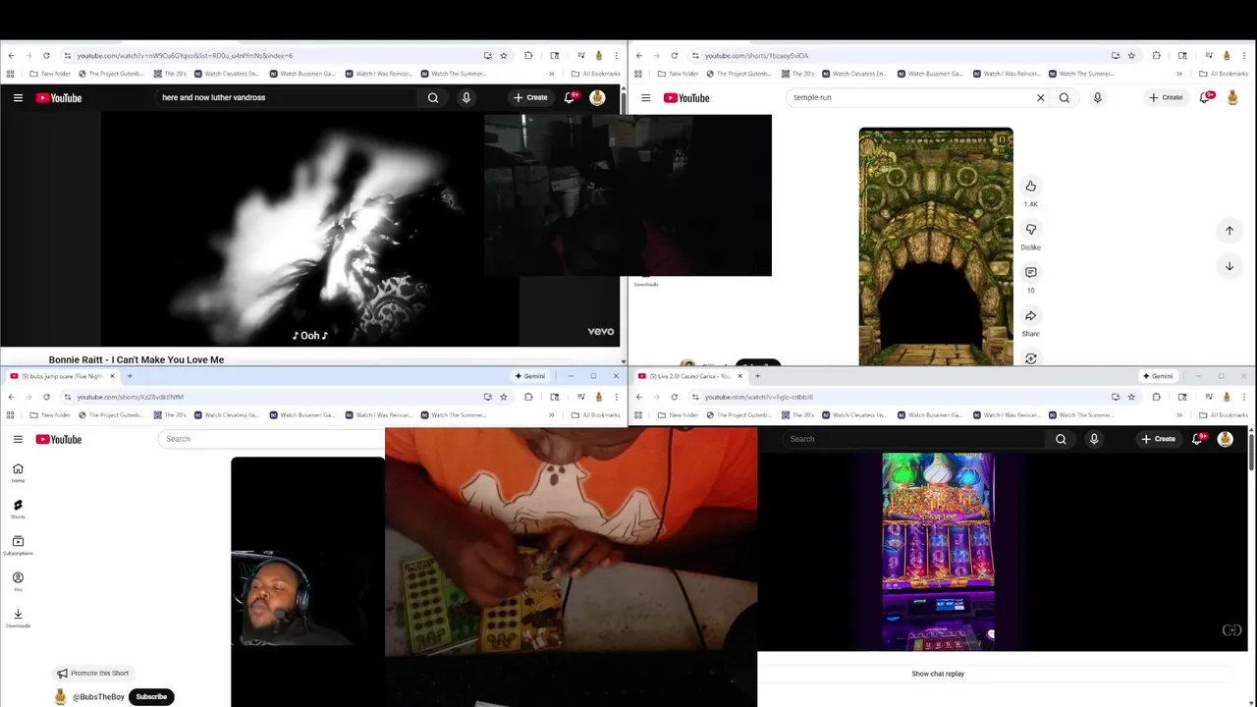Subscribe to @BubsTheBoy
The height and width of the screenshot is (707, 1257).
151,696
